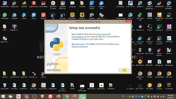Click the Surfer 11 desktop icon
176x99 pixels.
coord(130,16)
